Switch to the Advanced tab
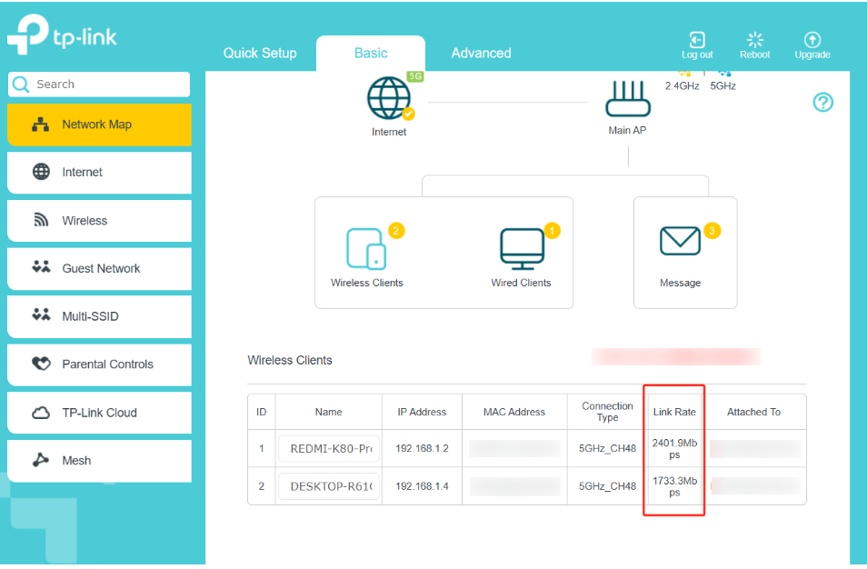 481,54
